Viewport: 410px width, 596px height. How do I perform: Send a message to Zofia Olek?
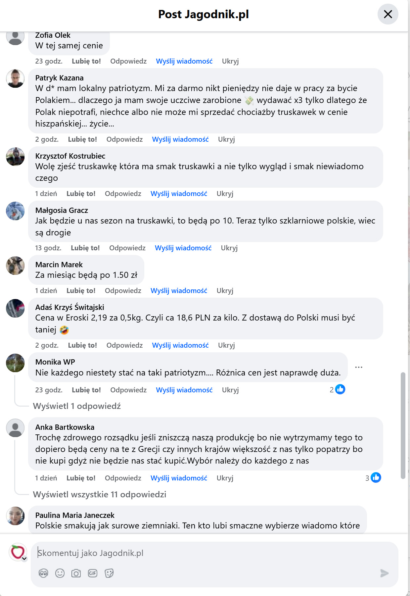point(184,61)
